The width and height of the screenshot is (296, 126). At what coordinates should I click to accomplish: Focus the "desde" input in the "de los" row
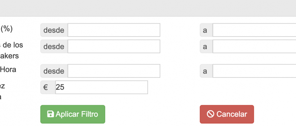pos(114,47)
